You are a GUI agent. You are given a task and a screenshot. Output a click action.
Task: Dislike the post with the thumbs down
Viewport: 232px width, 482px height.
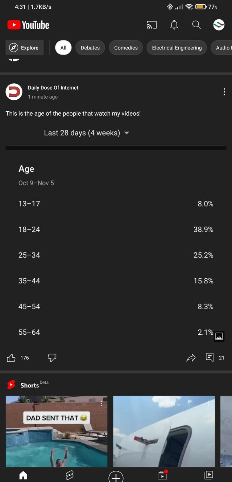51,358
